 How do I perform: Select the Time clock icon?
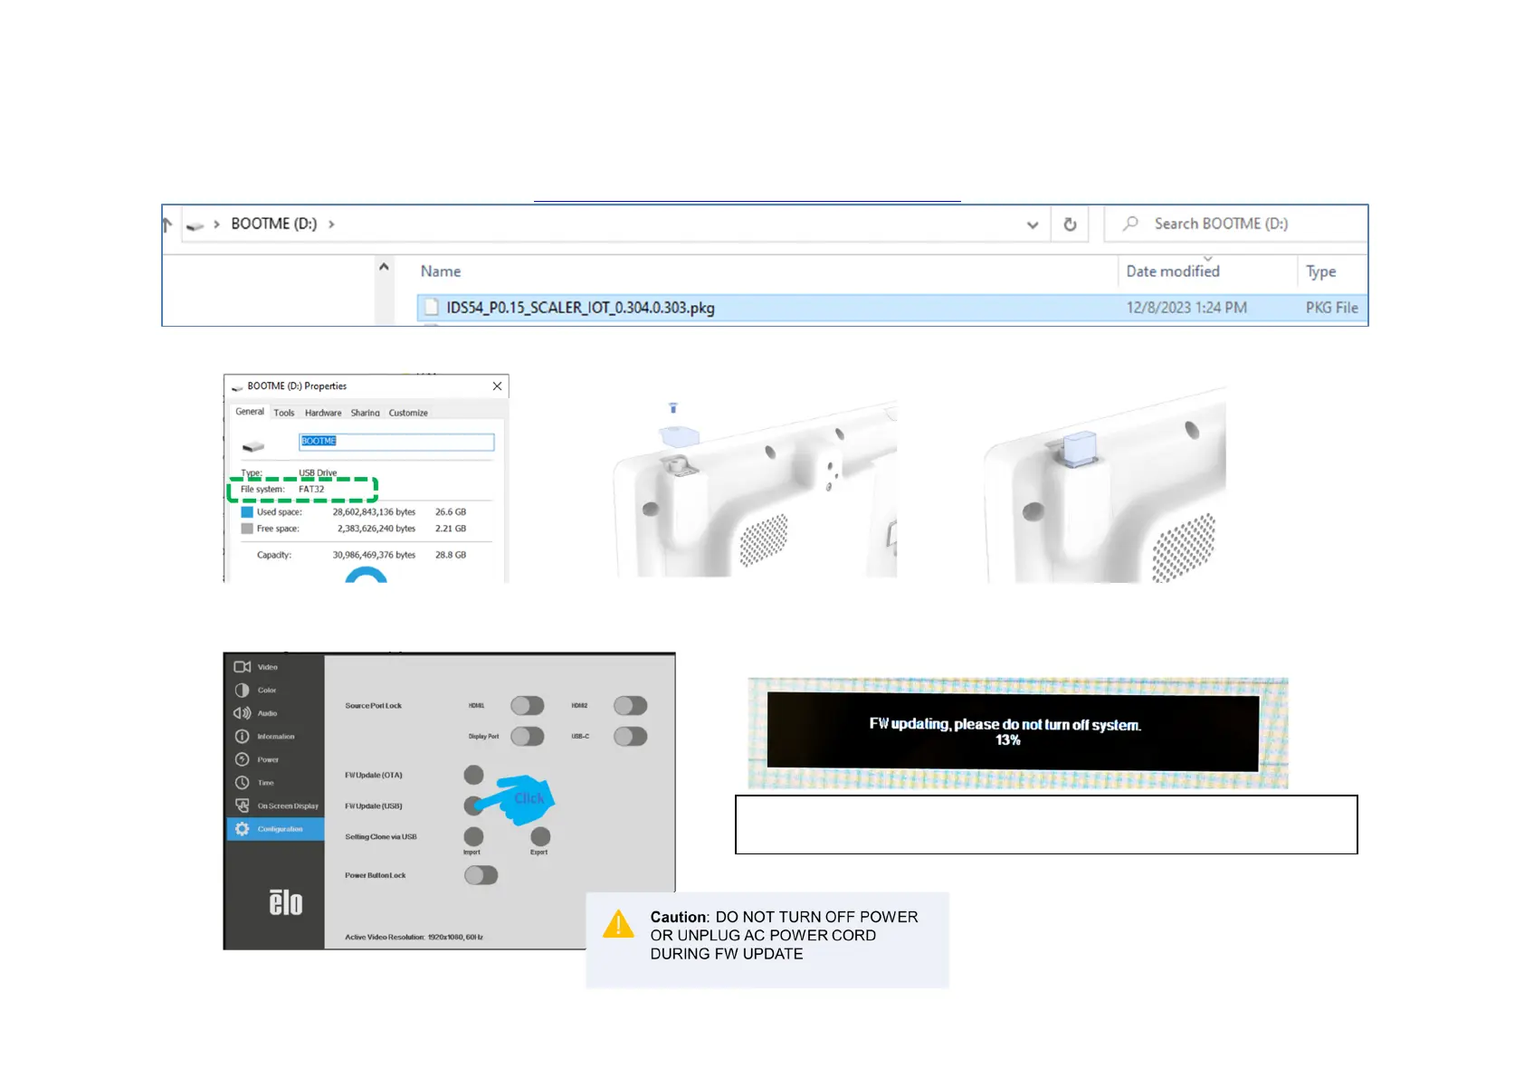point(242,783)
